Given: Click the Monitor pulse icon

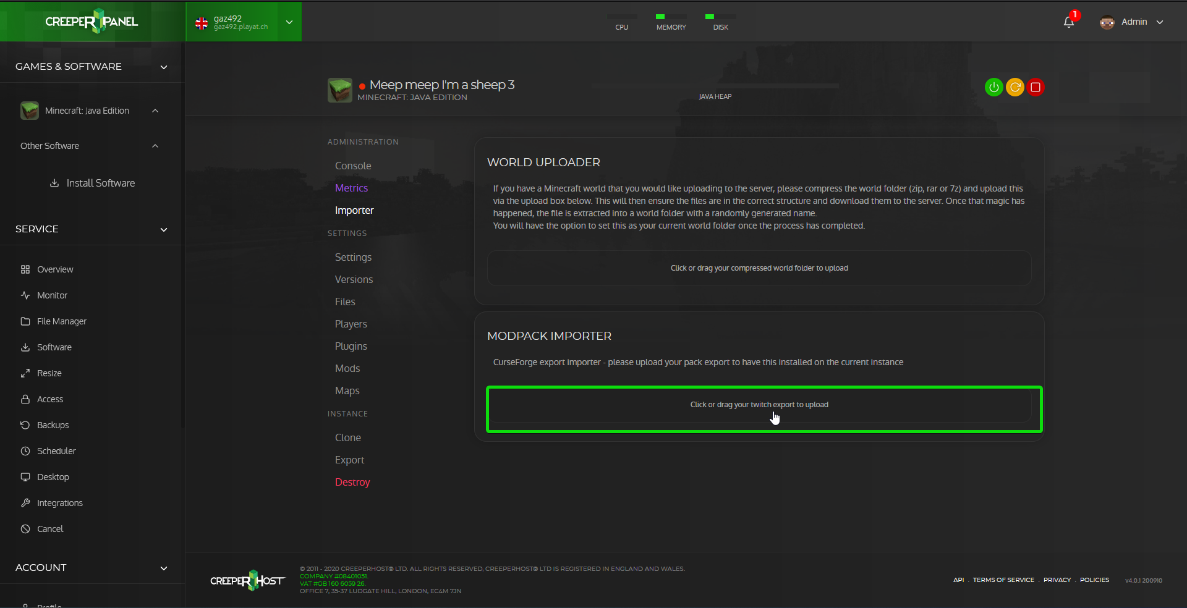Looking at the screenshot, I should (x=25, y=295).
